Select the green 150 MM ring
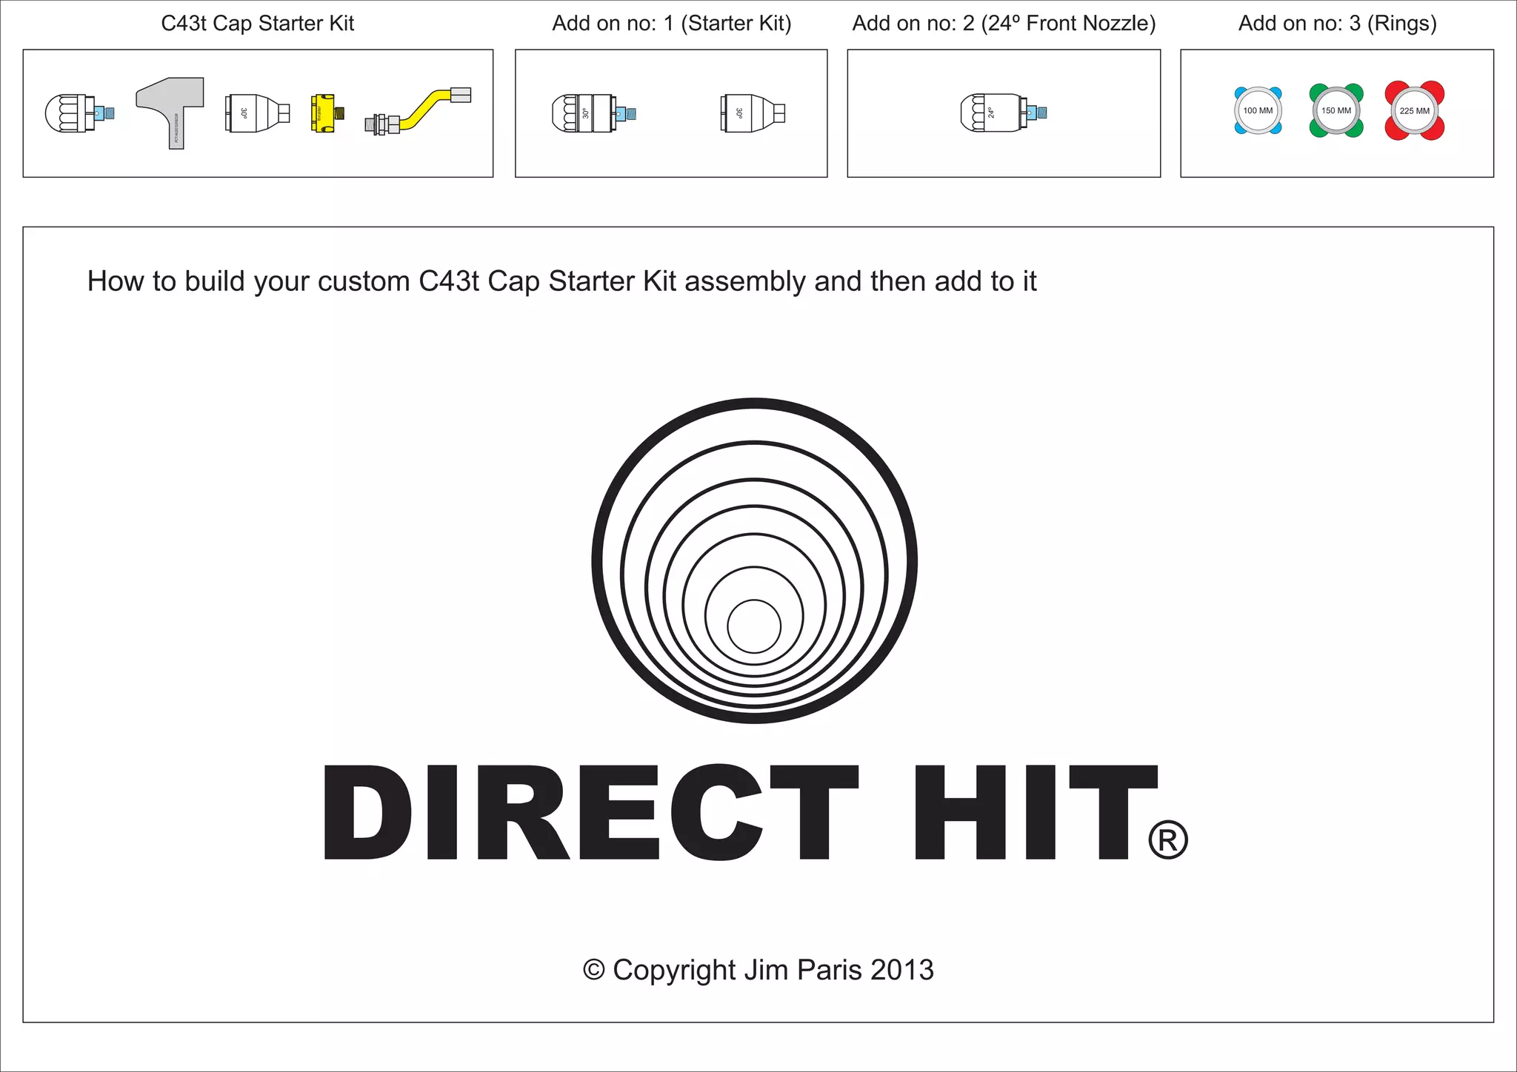This screenshot has width=1517, height=1072. (1336, 111)
